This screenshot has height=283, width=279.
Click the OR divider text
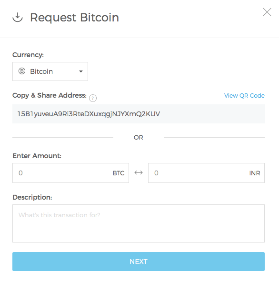(x=139, y=138)
